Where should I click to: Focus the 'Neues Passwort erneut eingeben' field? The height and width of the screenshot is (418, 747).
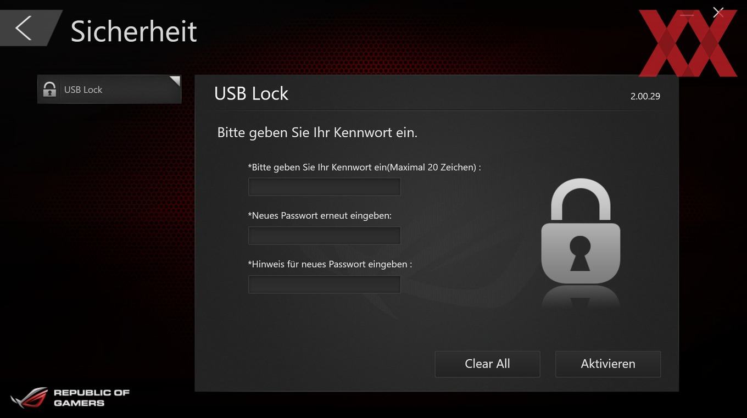[x=324, y=236]
